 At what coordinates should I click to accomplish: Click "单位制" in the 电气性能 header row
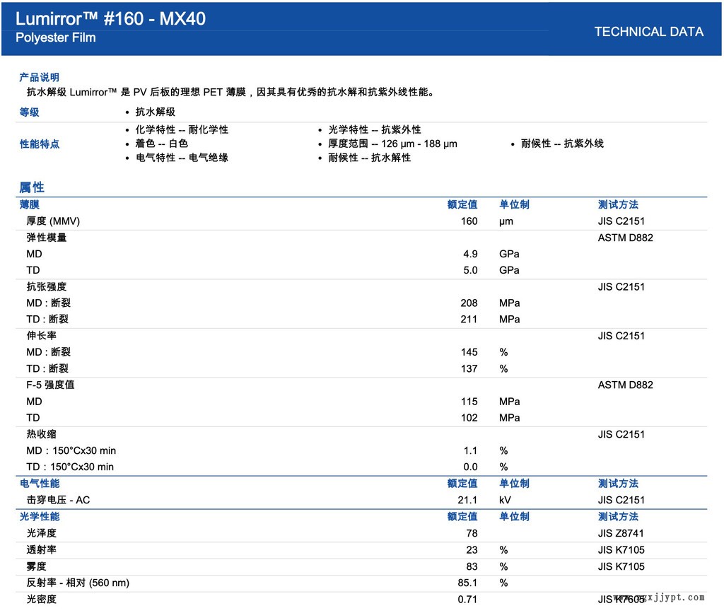pyautogui.click(x=514, y=484)
